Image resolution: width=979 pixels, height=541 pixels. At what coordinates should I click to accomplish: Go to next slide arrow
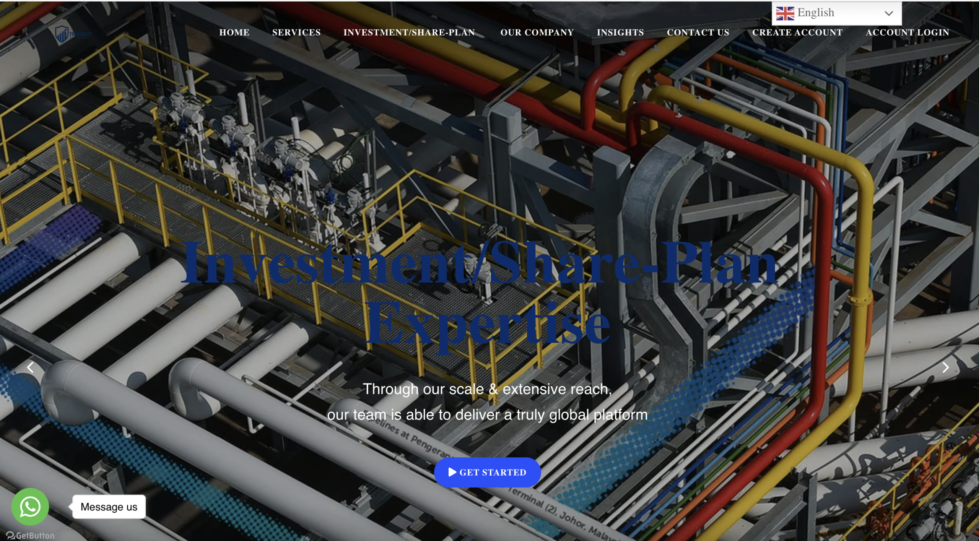tap(945, 367)
